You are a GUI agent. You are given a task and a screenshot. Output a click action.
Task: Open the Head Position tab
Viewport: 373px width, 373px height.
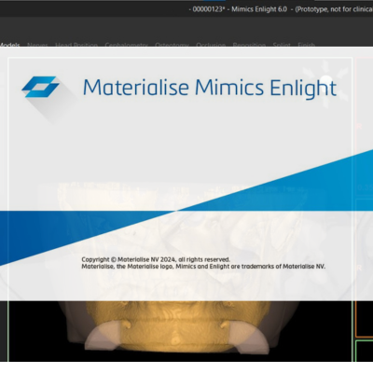coord(76,45)
